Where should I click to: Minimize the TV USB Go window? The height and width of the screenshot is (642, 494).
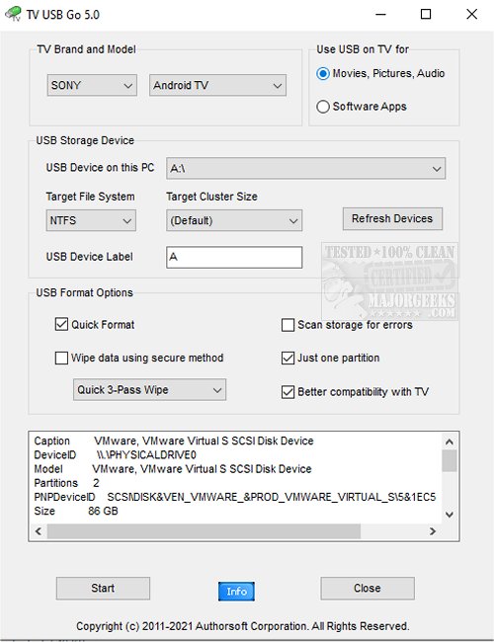(380, 15)
